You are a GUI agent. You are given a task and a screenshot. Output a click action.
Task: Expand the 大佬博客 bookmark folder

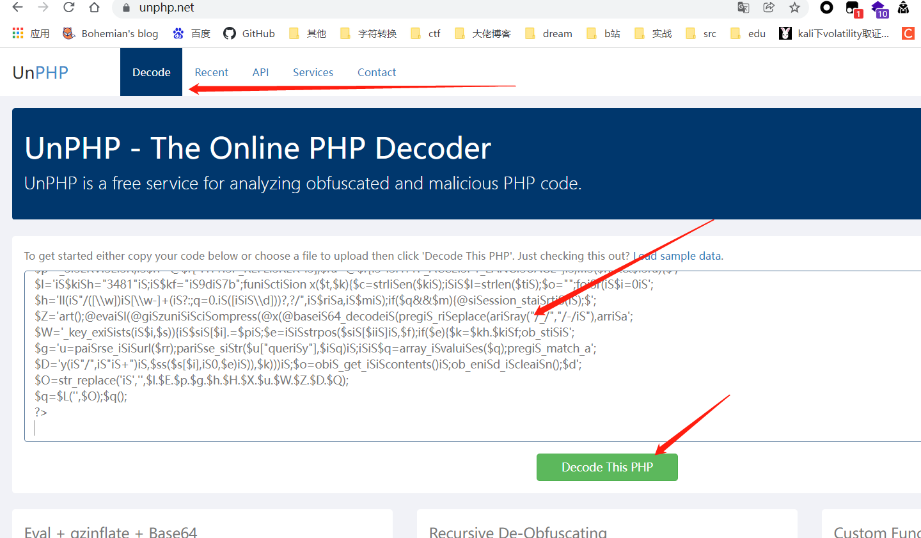[x=483, y=33]
